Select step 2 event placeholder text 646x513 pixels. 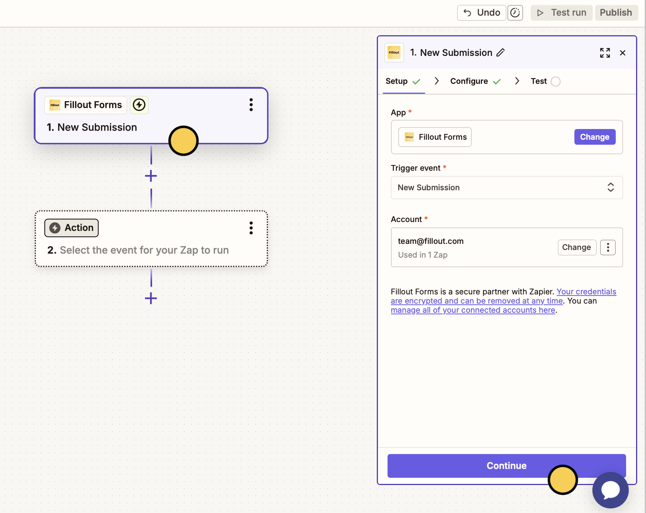(x=144, y=250)
